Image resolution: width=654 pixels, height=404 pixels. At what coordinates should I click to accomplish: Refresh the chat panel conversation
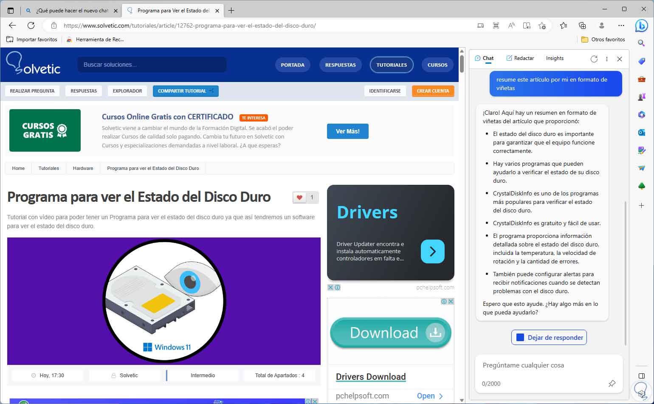(x=594, y=59)
